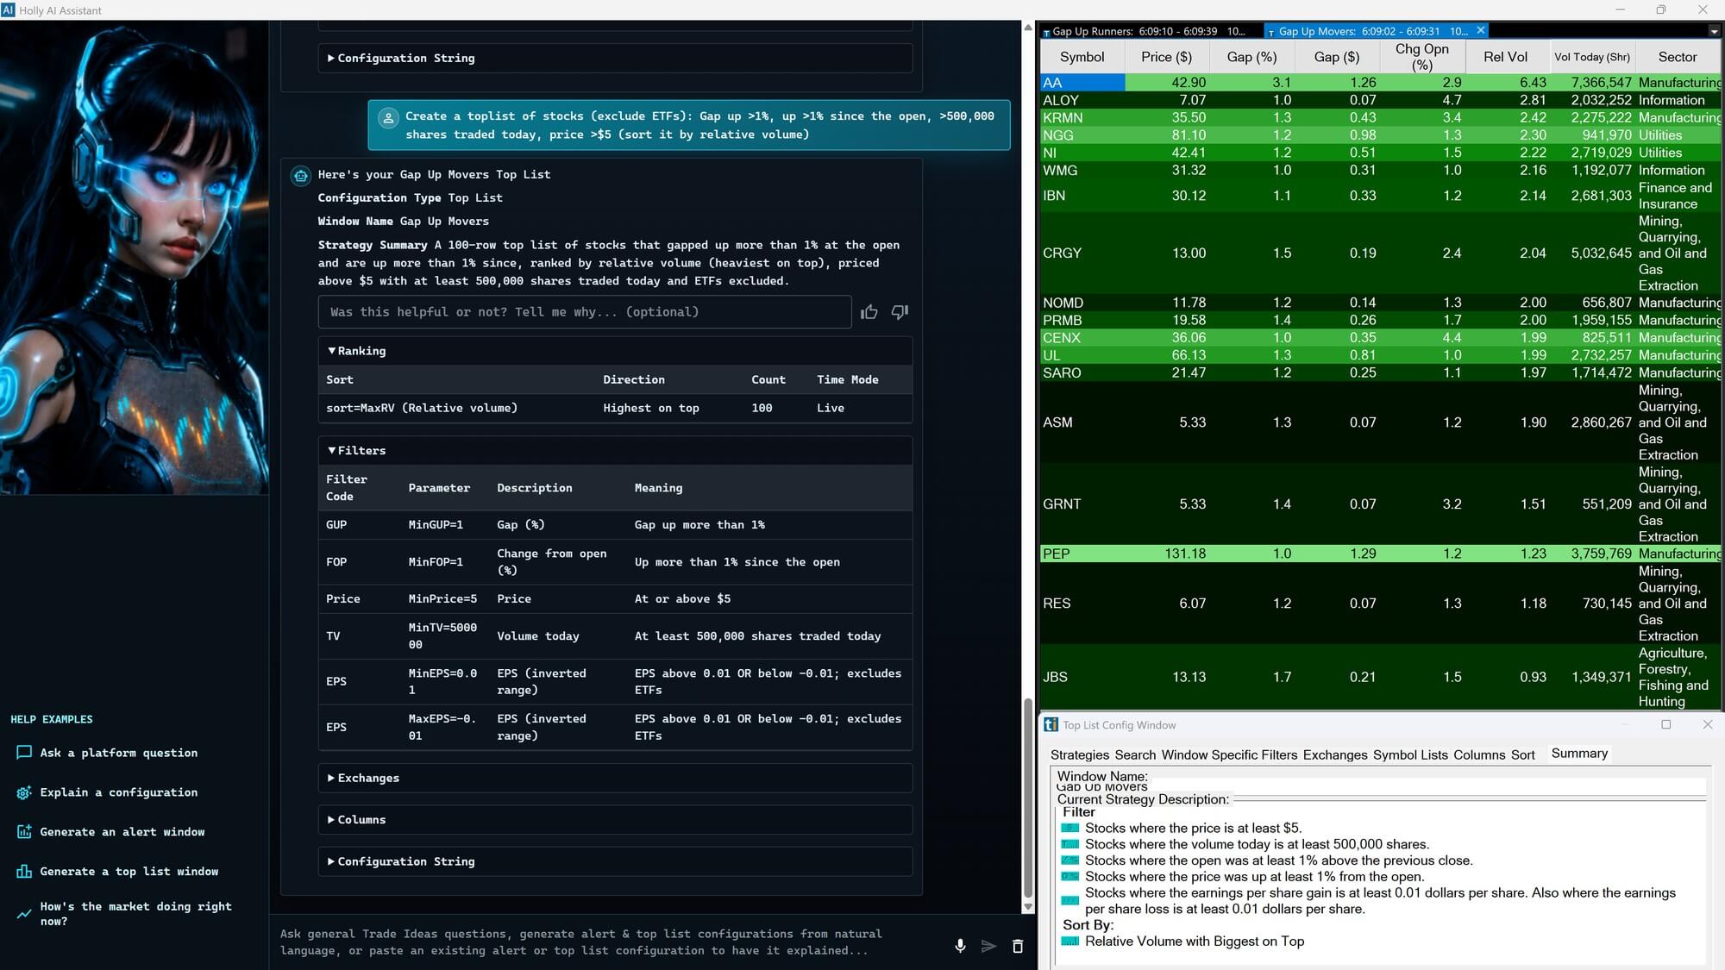Click the earnings per share filter icon
The height and width of the screenshot is (970, 1725).
tap(1070, 900)
